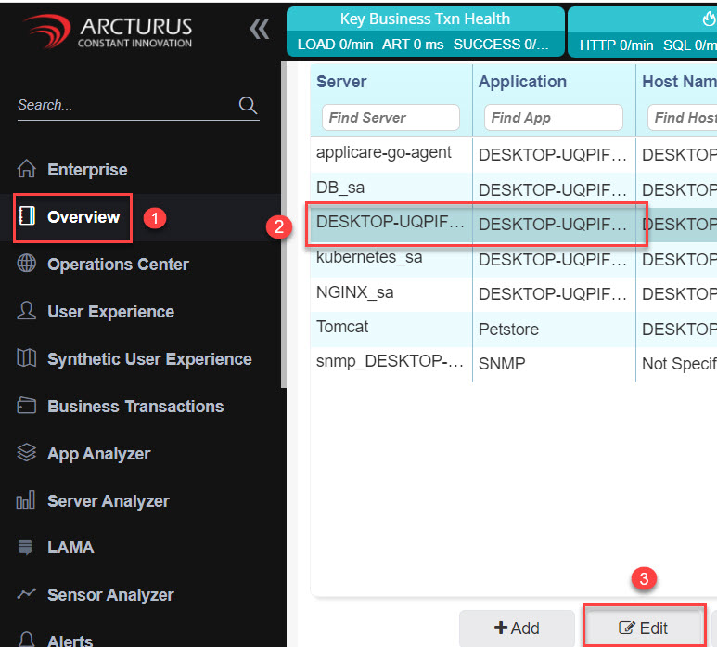Click the Find Server filter field

point(391,118)
